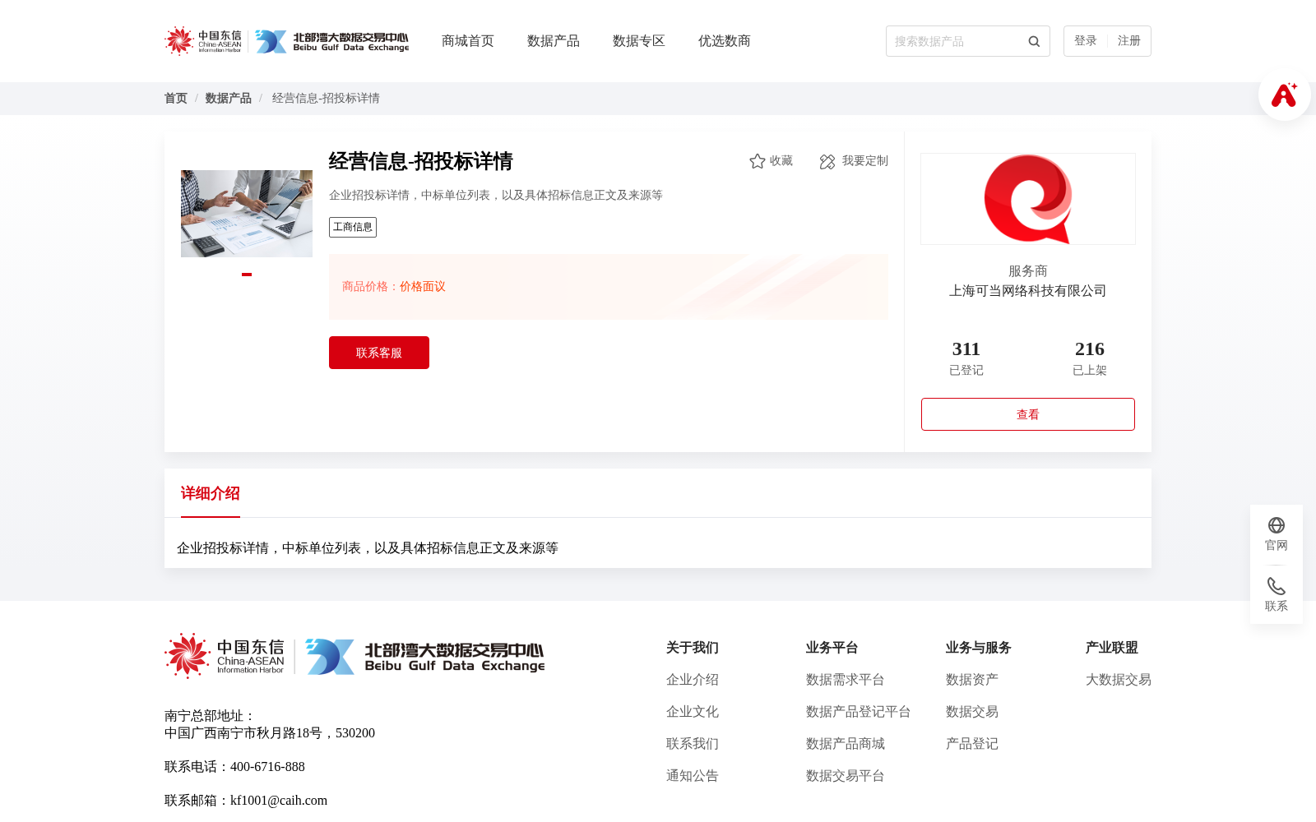The image size is (1316, 822).
Task: Click the phone contact icon
Action: pyautogui.click(x=1277, y=586)
